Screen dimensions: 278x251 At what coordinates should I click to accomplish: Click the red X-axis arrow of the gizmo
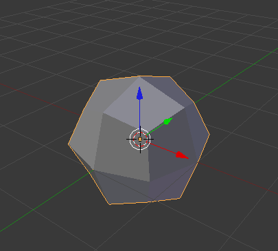click(182, 155)
